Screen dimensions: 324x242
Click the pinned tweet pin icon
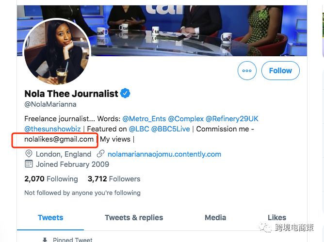coord(45,240)
